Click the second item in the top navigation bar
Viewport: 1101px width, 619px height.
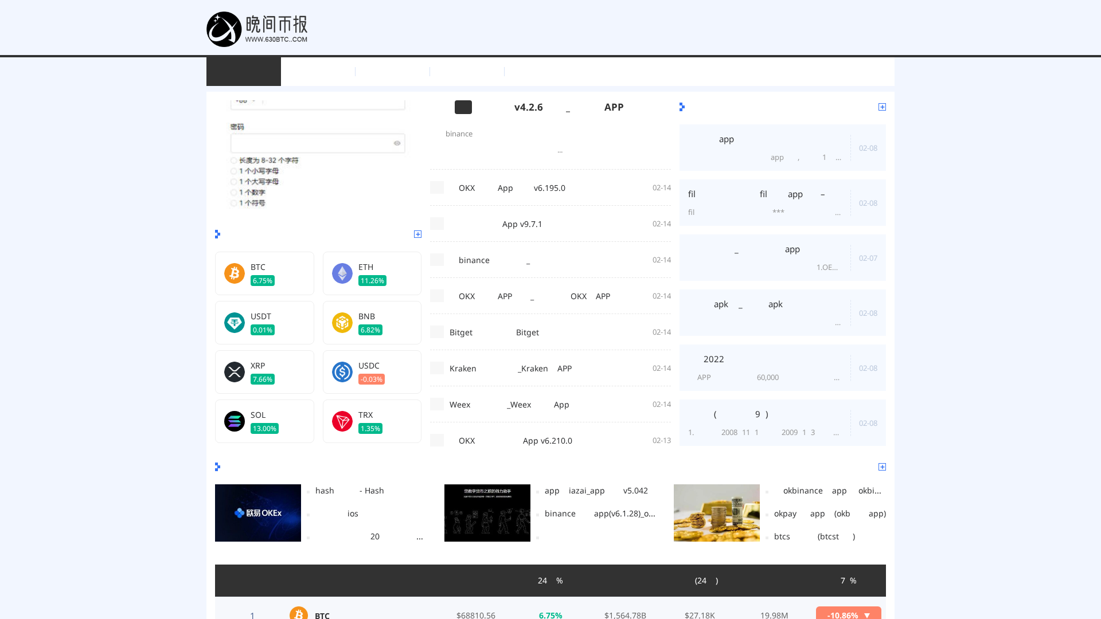click(x=318, y=72)
